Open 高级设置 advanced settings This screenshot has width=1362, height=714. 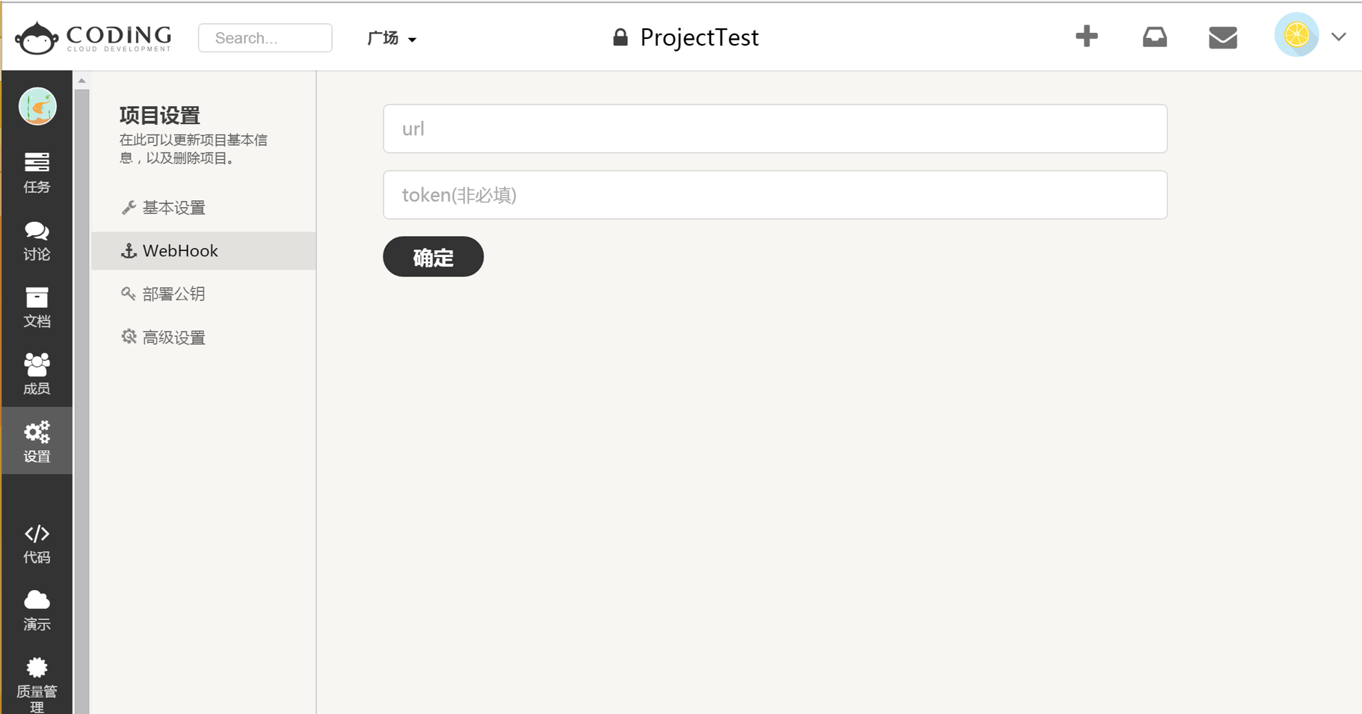point(173,338)
